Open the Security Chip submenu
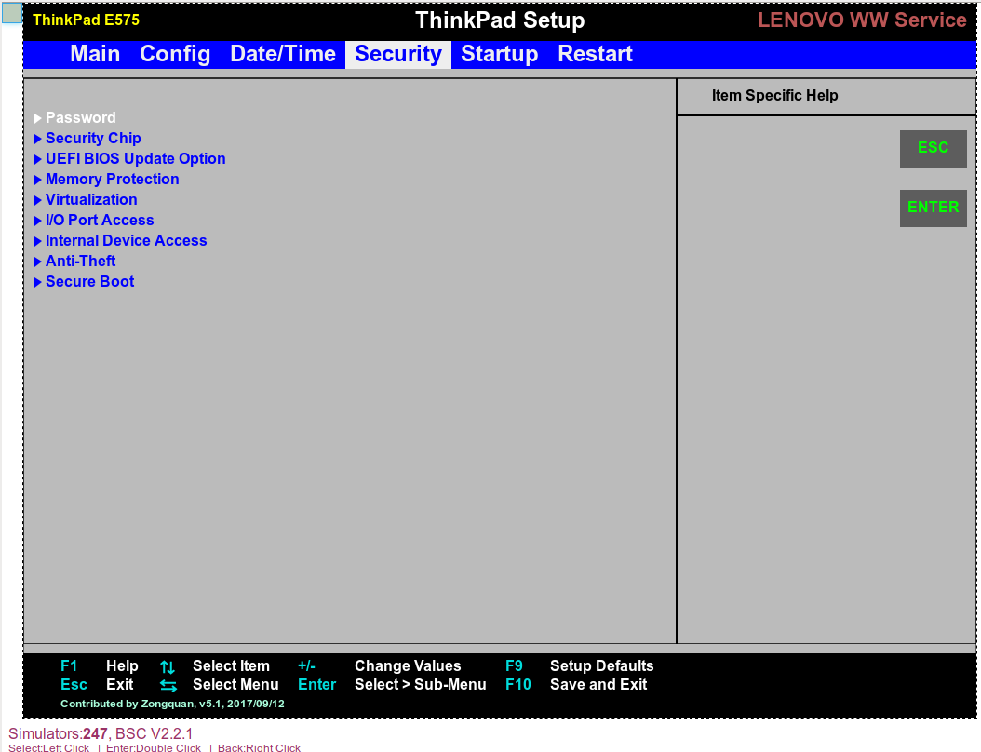Screen dimensions: 981x752 click(x=93, y=139)
